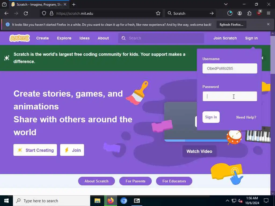Click the site security padlock icon
This screenshot has width=275, height=206.
coord(51,13)
